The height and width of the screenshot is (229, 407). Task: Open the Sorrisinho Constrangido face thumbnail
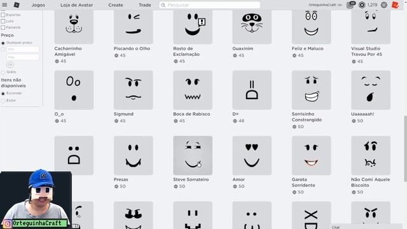[x=311, y=90]
